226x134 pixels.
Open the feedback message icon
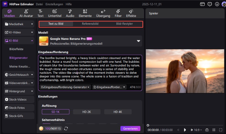(x=210, y=4)
